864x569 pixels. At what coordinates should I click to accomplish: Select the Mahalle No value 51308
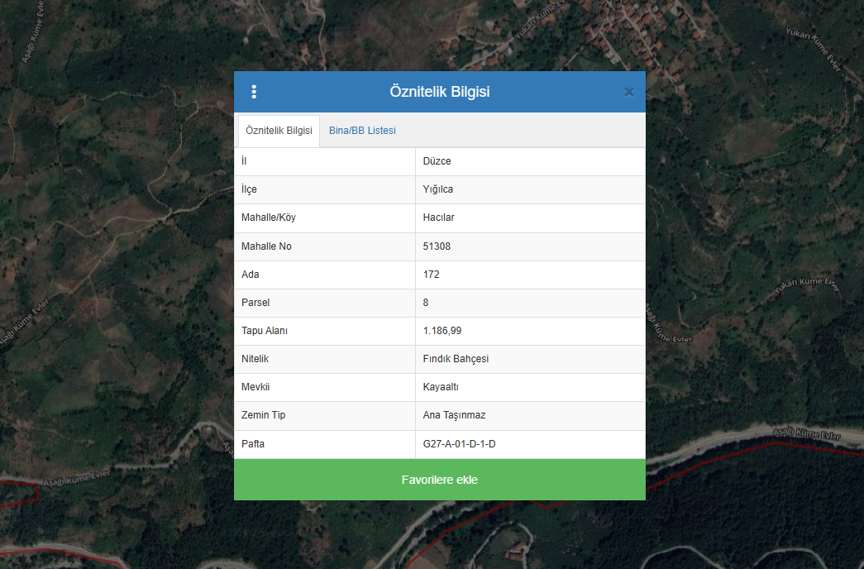(437, 246)
